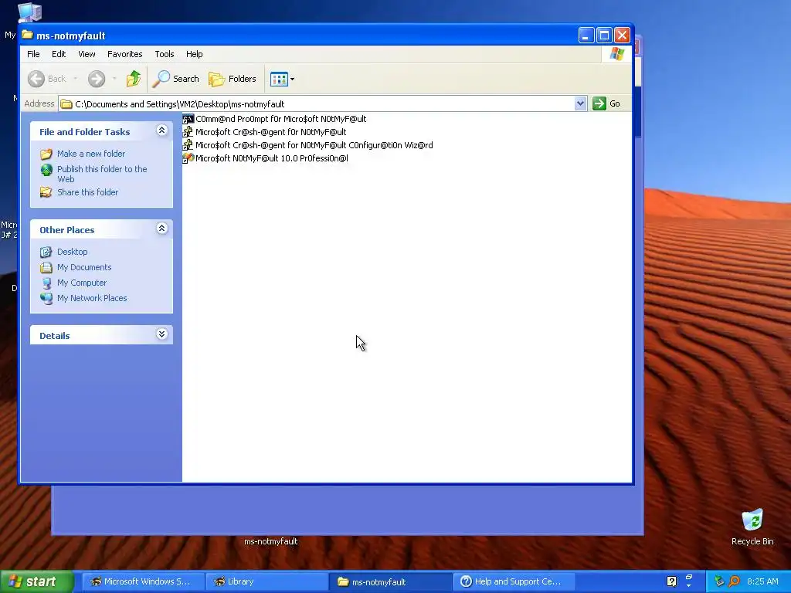Image resolution: width=791 pixels, height=593 pixels.
Task: Collapse the Other Places panel
Action: (x=162, y=229)
